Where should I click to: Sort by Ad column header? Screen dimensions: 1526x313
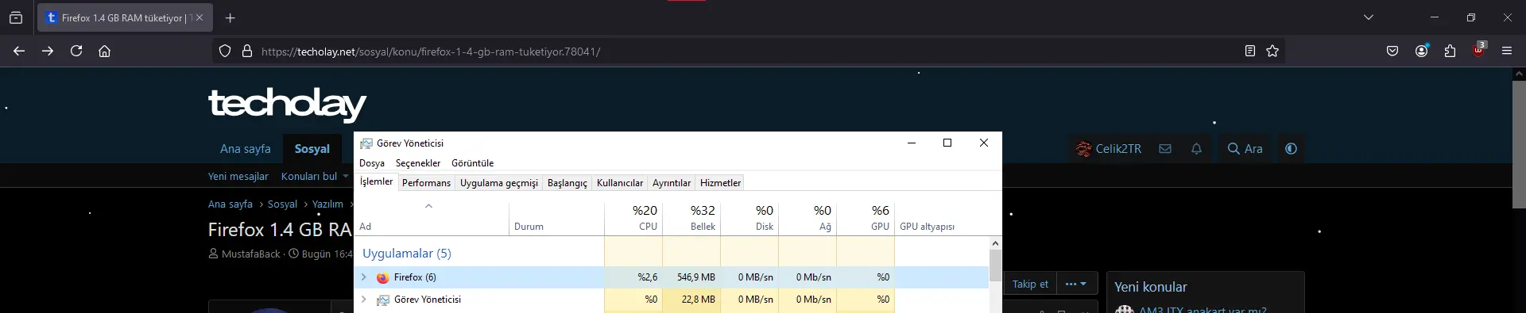coord(431,218)
